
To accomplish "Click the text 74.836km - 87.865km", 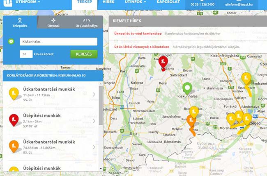I will (x=39, y=148).
